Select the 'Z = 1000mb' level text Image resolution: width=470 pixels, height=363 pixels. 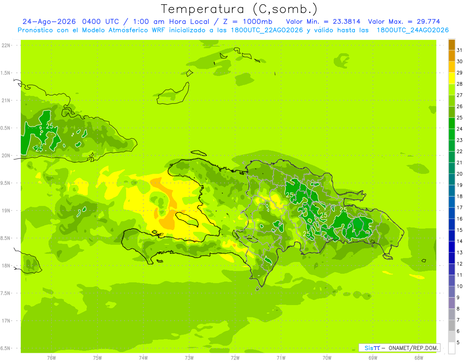(248, 22)
